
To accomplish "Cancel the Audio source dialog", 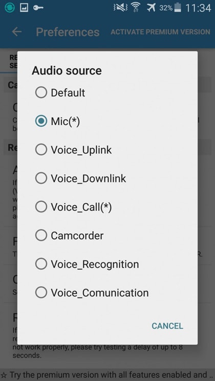I will (167, 326).
